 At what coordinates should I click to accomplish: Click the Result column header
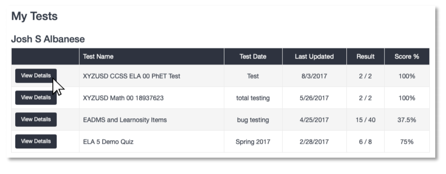(x=365, y=56)
